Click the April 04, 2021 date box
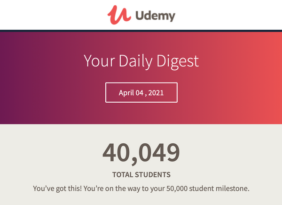282x205 pixels. (141, 92)
